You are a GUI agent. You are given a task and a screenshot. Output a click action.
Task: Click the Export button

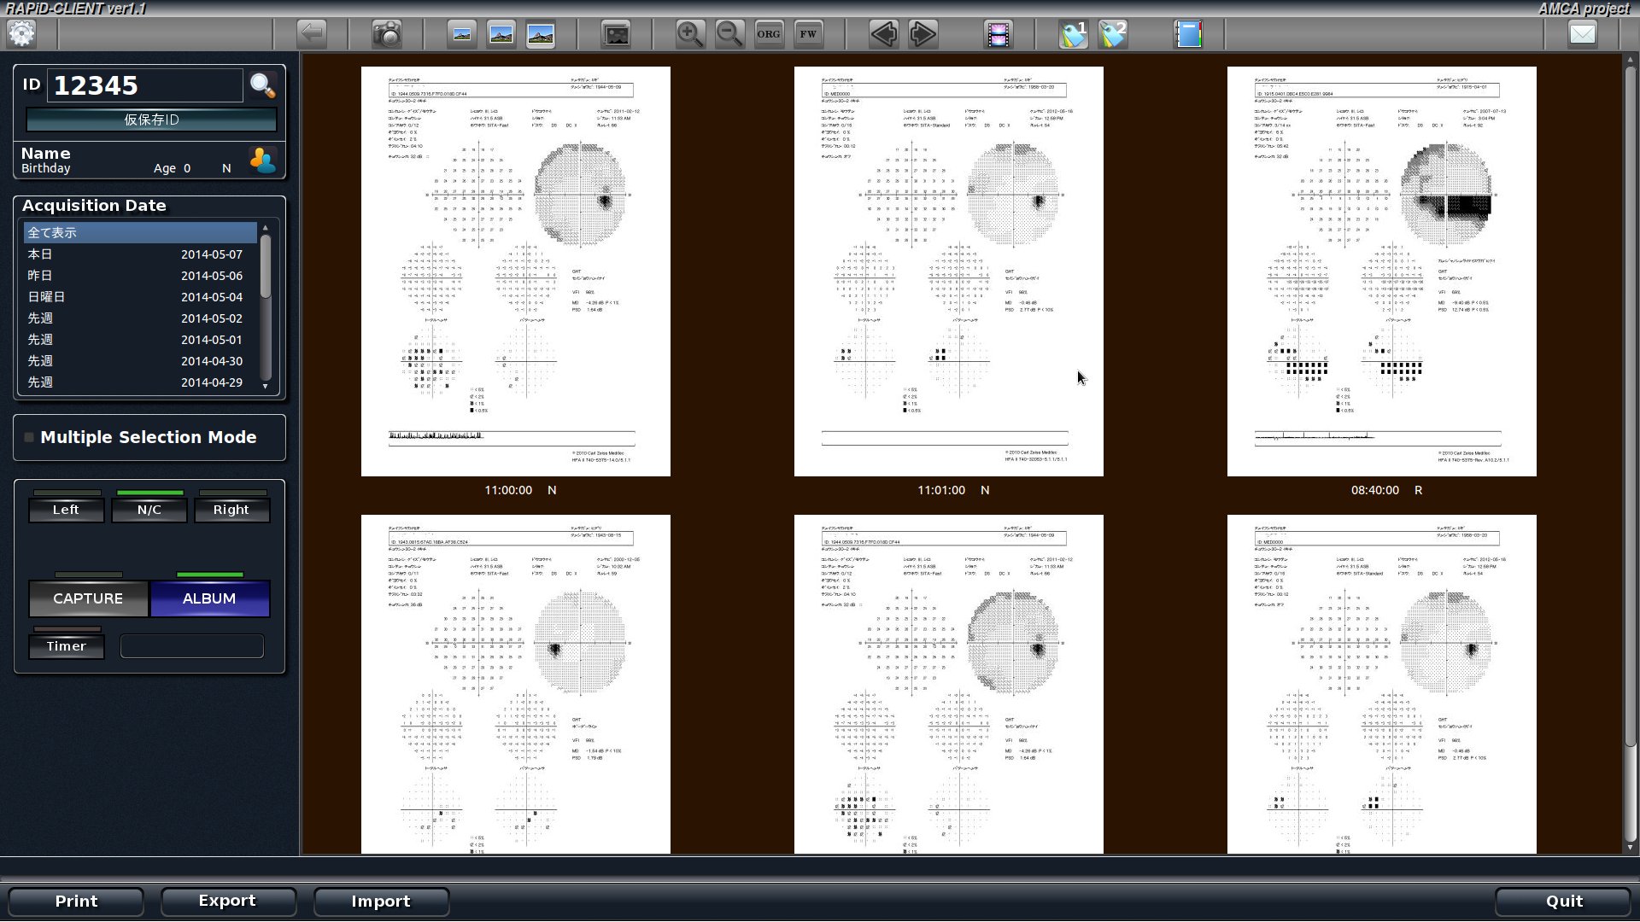pos(227,901)
